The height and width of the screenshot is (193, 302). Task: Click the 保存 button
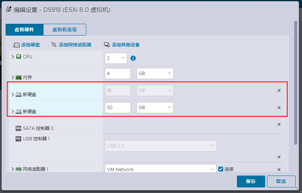click(x=251, y=181)
